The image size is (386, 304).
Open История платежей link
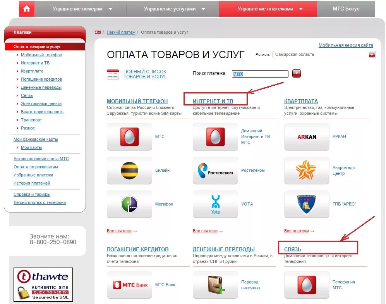(x=32, y=183)
